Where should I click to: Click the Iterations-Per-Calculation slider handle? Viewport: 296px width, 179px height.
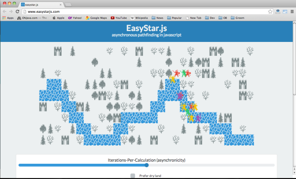(147, 165)
